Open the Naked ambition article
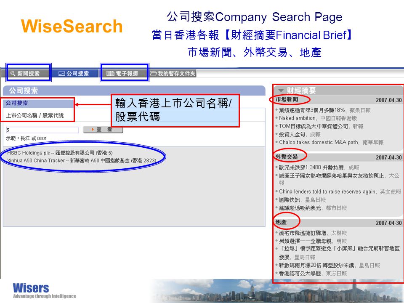This screenshot has width=404, height=303. 298,118
